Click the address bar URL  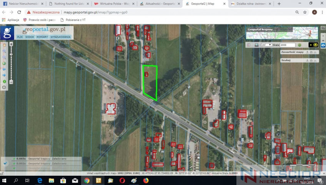(95, 12)
